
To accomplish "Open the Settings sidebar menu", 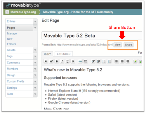I will [x=19, y=88].
